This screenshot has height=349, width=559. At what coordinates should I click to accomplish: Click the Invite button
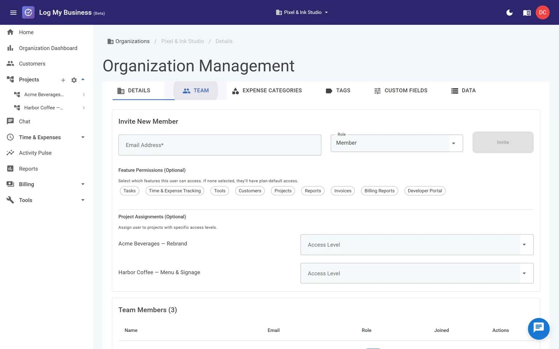503,142
